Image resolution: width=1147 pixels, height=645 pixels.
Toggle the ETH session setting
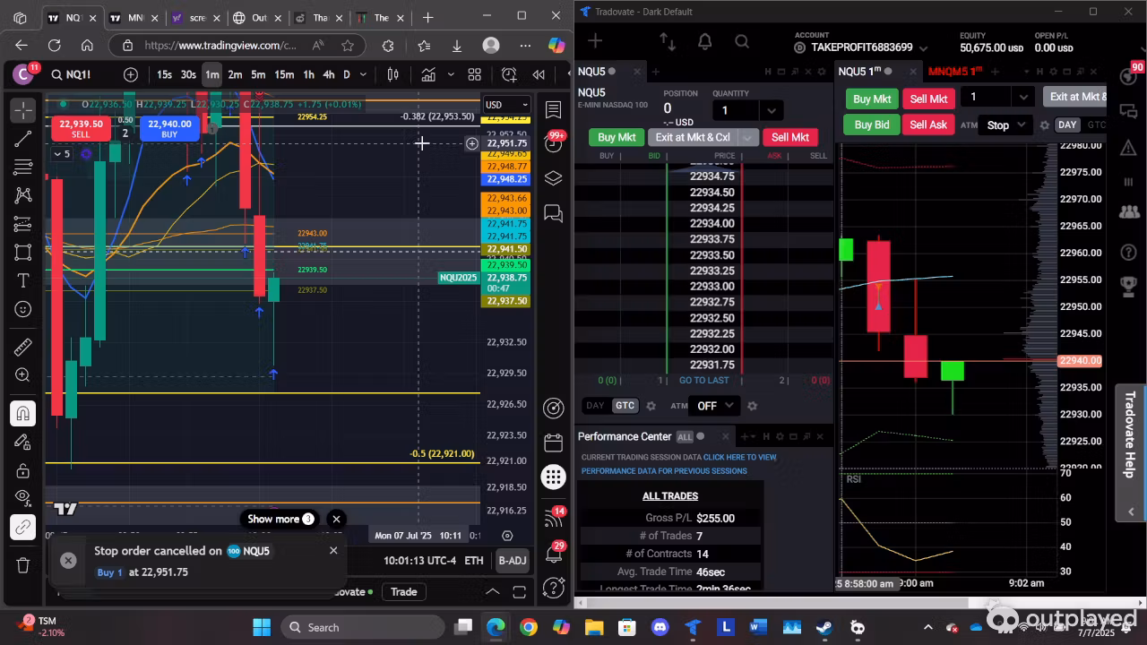point(473,561)
